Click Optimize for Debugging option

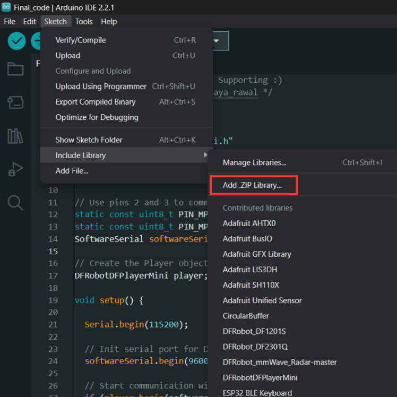tap(97, 117)
